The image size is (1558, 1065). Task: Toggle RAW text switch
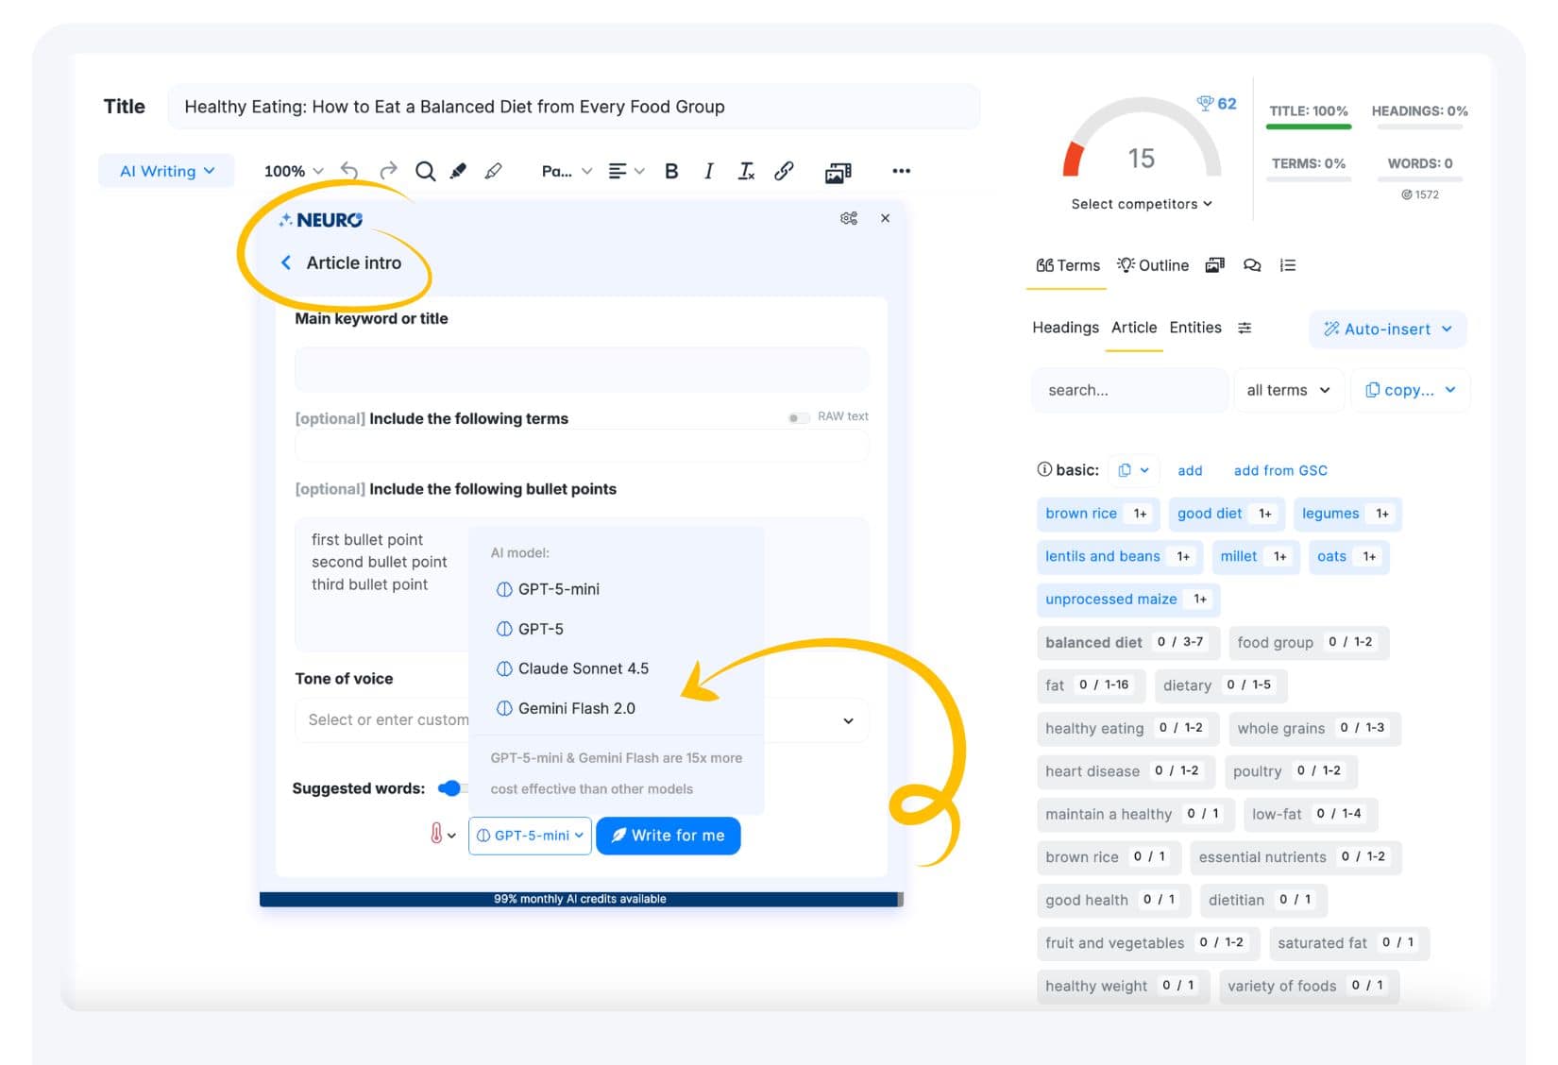(799, 417)
